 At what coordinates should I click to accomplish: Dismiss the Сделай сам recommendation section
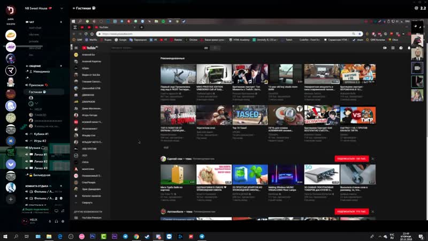click(372, 159)
